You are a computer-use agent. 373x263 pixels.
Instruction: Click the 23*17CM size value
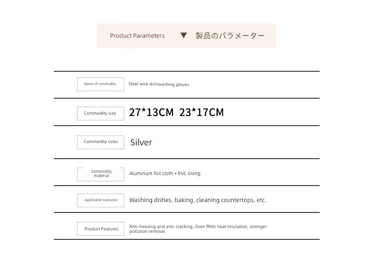[202, 112]
